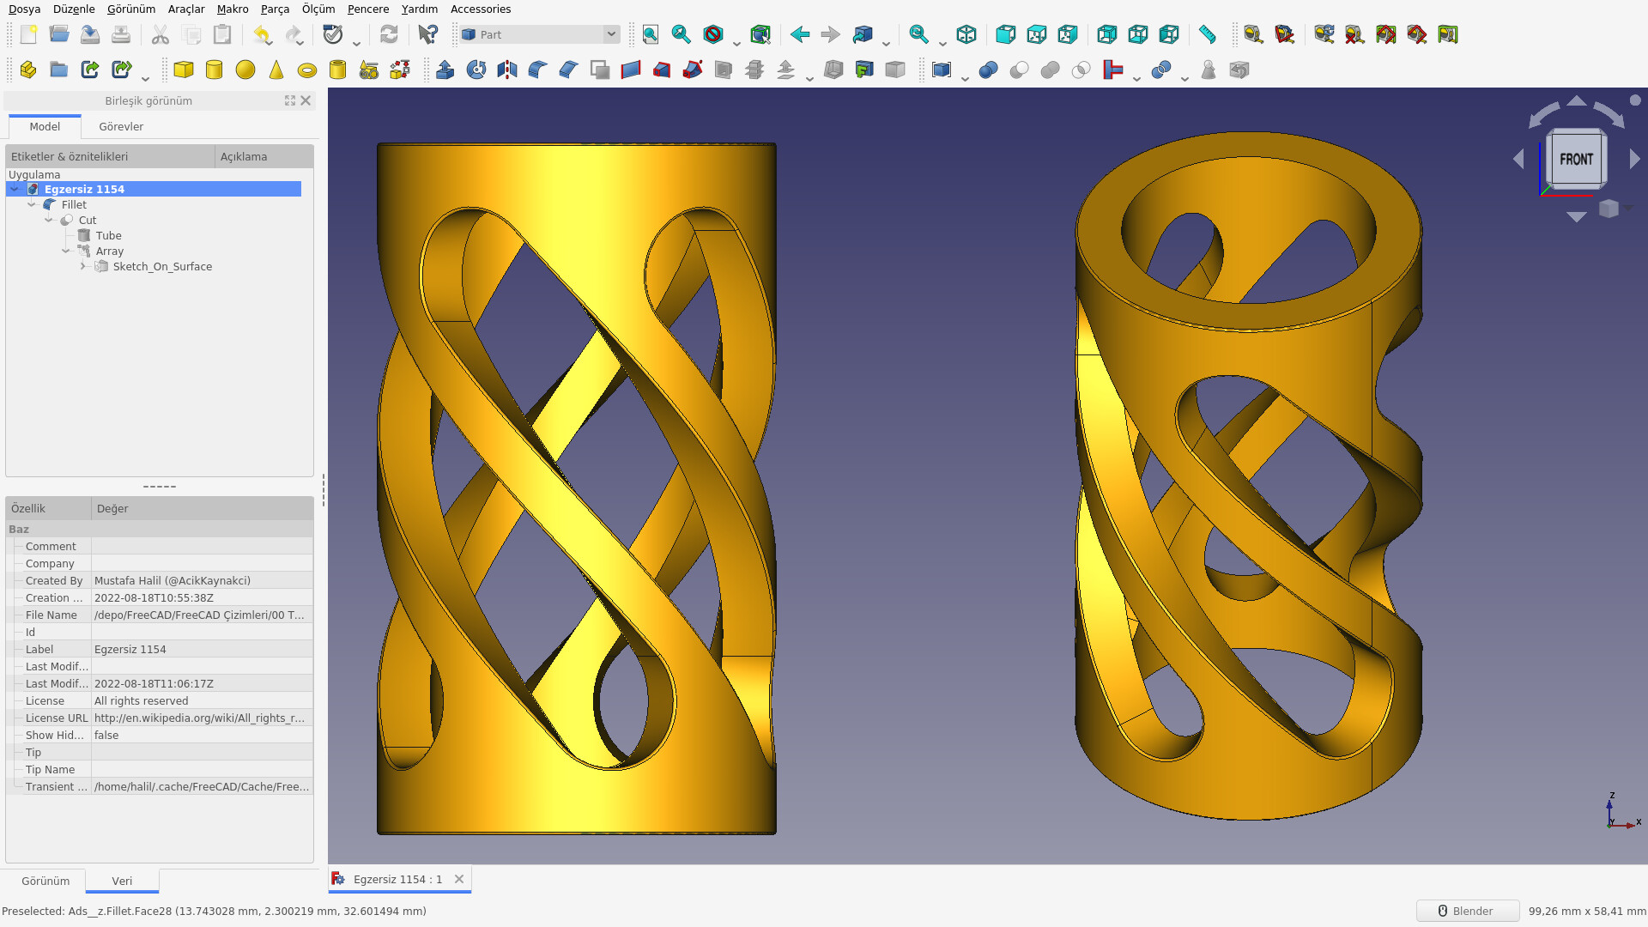
Task: Select the Mirror tool
Action: 506,70
